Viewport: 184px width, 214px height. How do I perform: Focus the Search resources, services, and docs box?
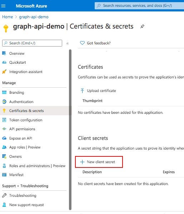click(139, 6)
